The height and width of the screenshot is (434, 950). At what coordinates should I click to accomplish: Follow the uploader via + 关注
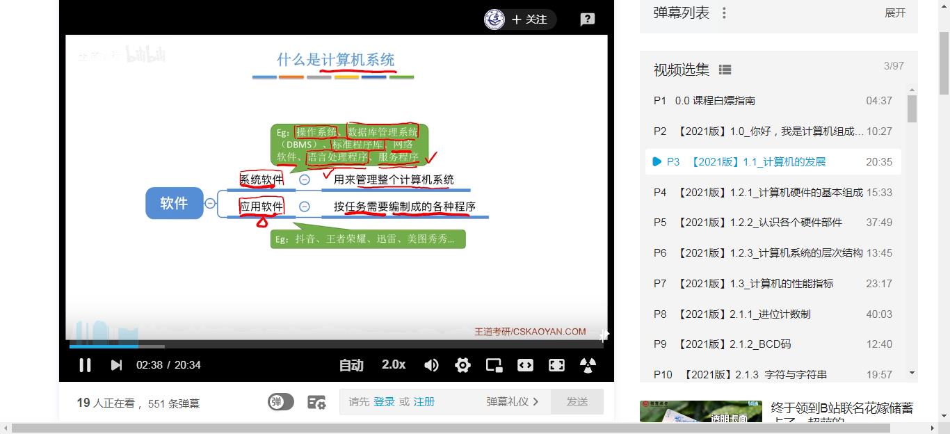[x=529, y=19]
